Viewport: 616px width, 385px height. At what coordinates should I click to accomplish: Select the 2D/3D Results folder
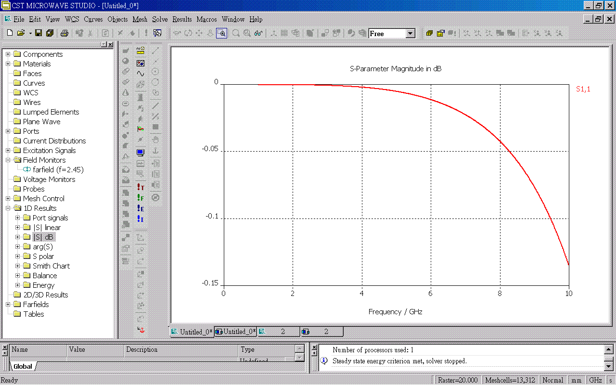point(46,295)
